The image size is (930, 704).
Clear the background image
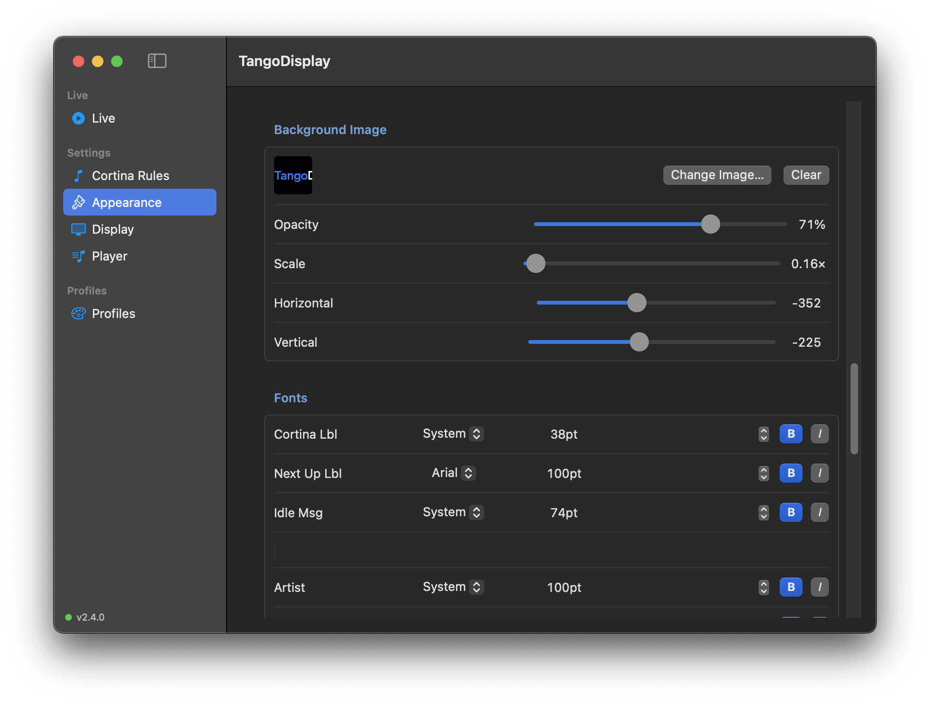coord(806,175)
